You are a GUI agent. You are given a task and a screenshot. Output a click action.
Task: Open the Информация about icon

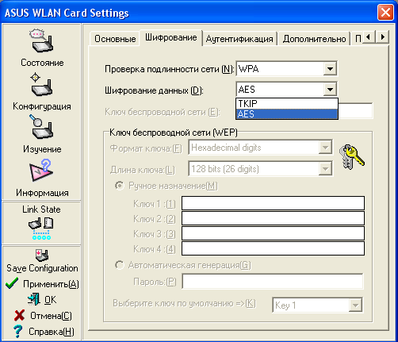point(41,171)
